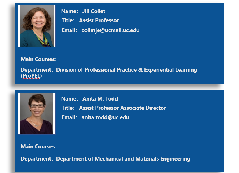Screen dimensions: 239x173
Task: Click the Title label in Jill Collet's card
Action: (x=68, y=20)
